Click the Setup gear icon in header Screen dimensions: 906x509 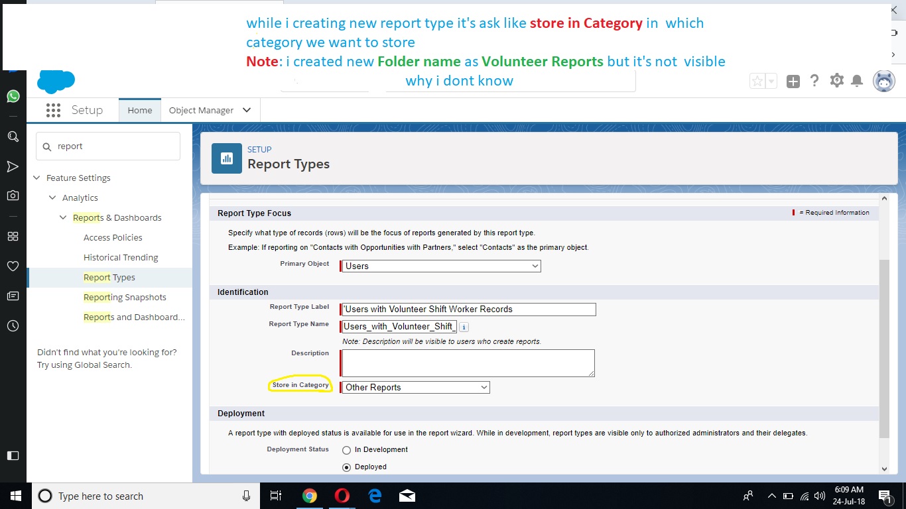[x=836, y=81]
